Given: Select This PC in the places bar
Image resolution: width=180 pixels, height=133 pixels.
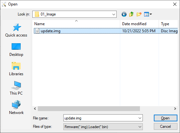Looking at the screenshot, I should 16,88.
